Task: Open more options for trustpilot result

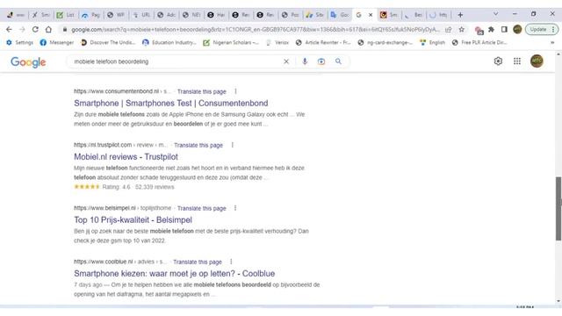Action: tap(232, 145)
